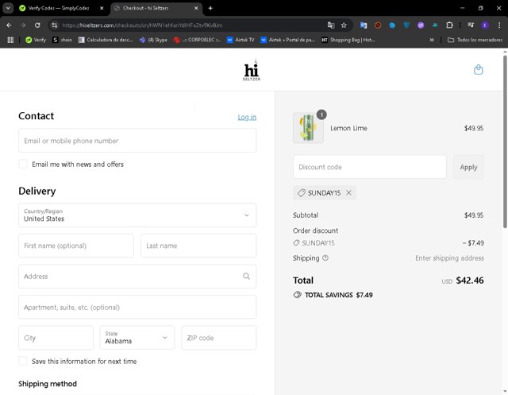The width and height of the screenshot is (508, 395).
Task: Expand the hidden bookmarks overflow chevron
Action: (x=432, y=40)
